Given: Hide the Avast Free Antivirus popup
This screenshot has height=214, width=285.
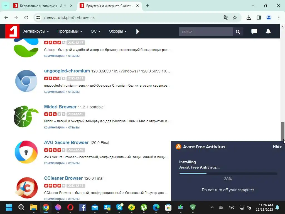Looking at the screenshot, I should tap(277, 147).
